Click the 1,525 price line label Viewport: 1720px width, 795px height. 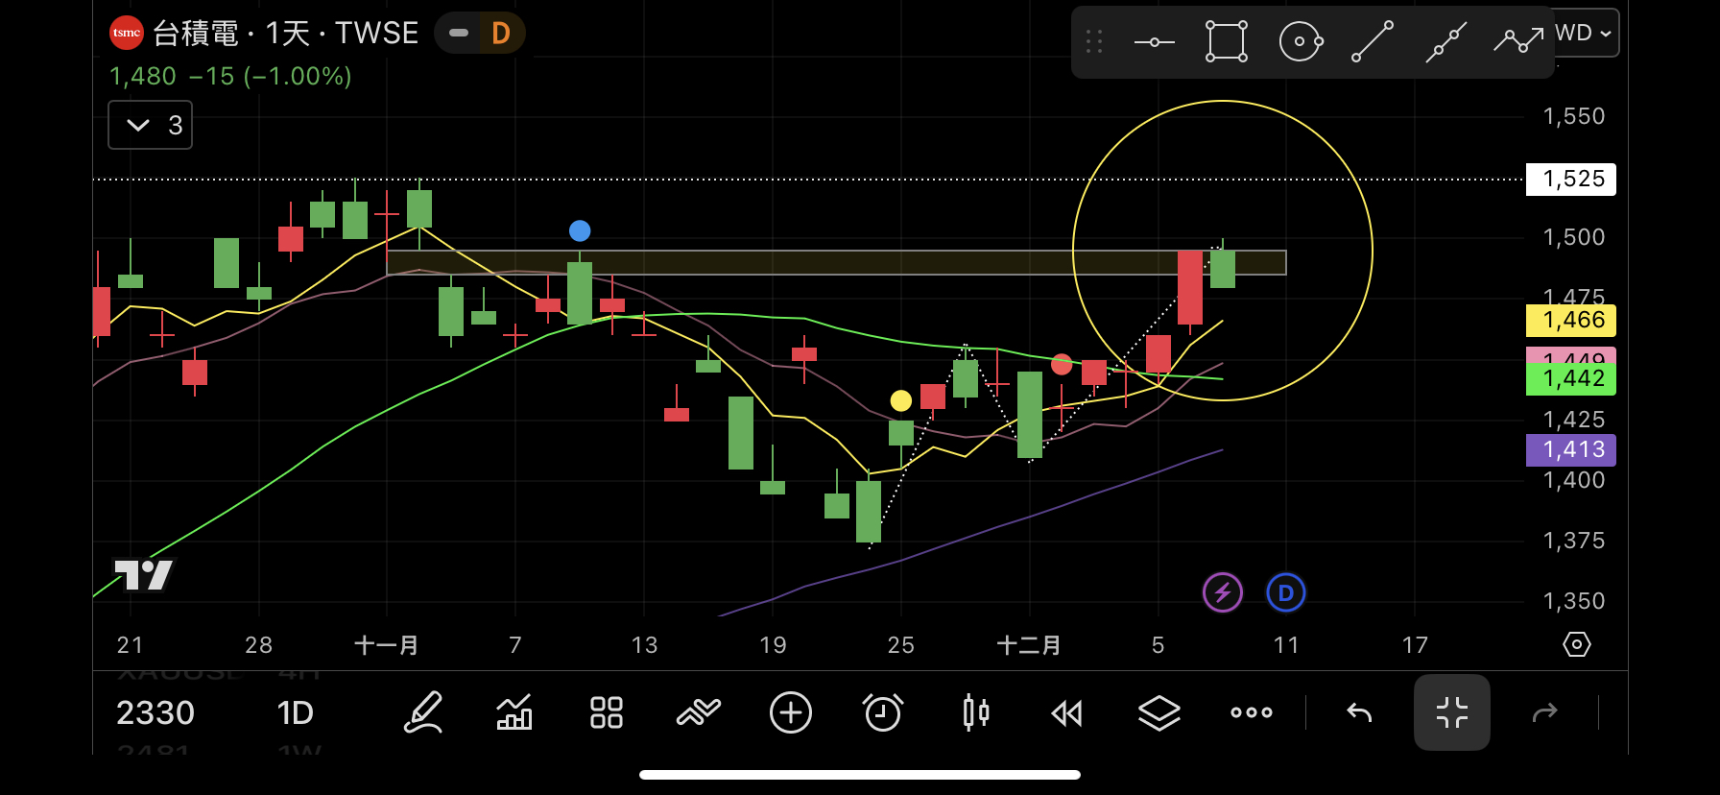[1571, 180]
